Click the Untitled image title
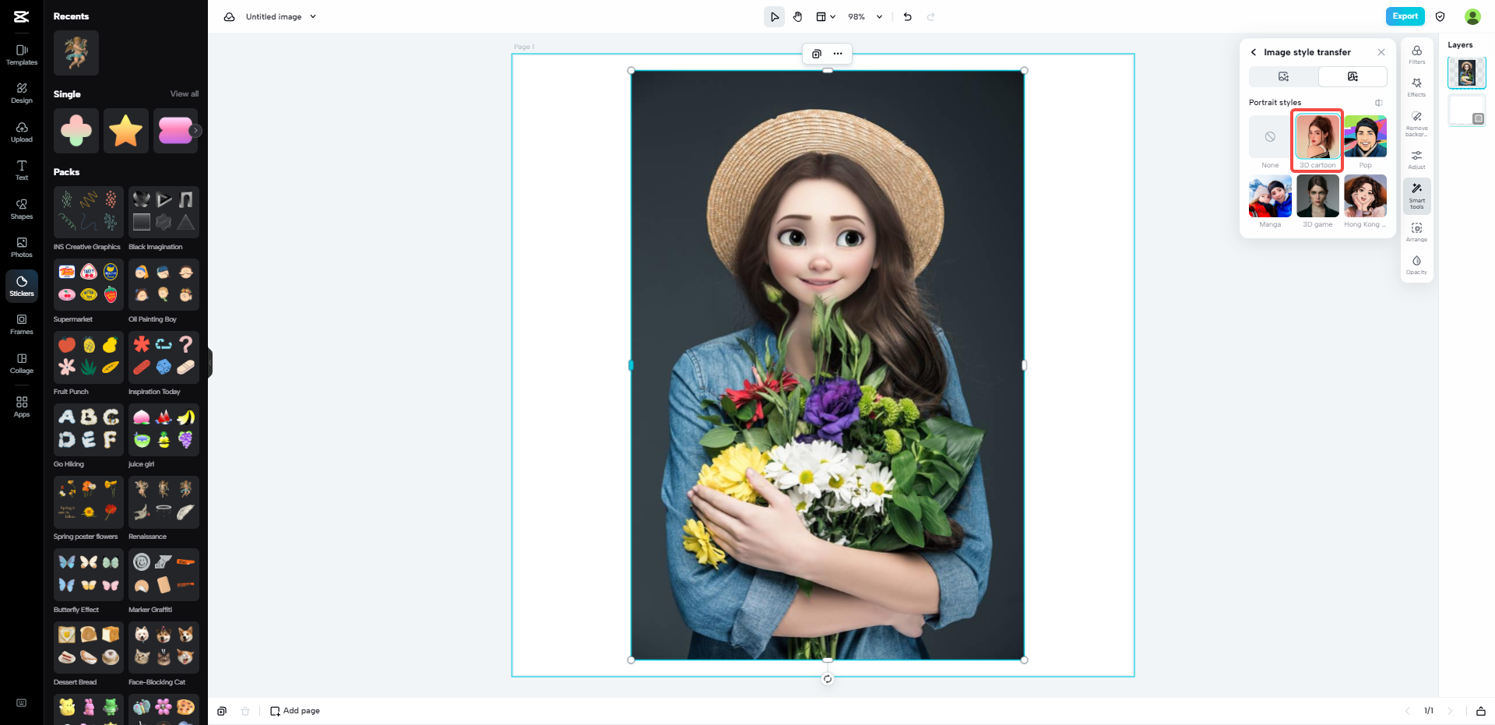 pyautogui.click(x=273, y=16)
